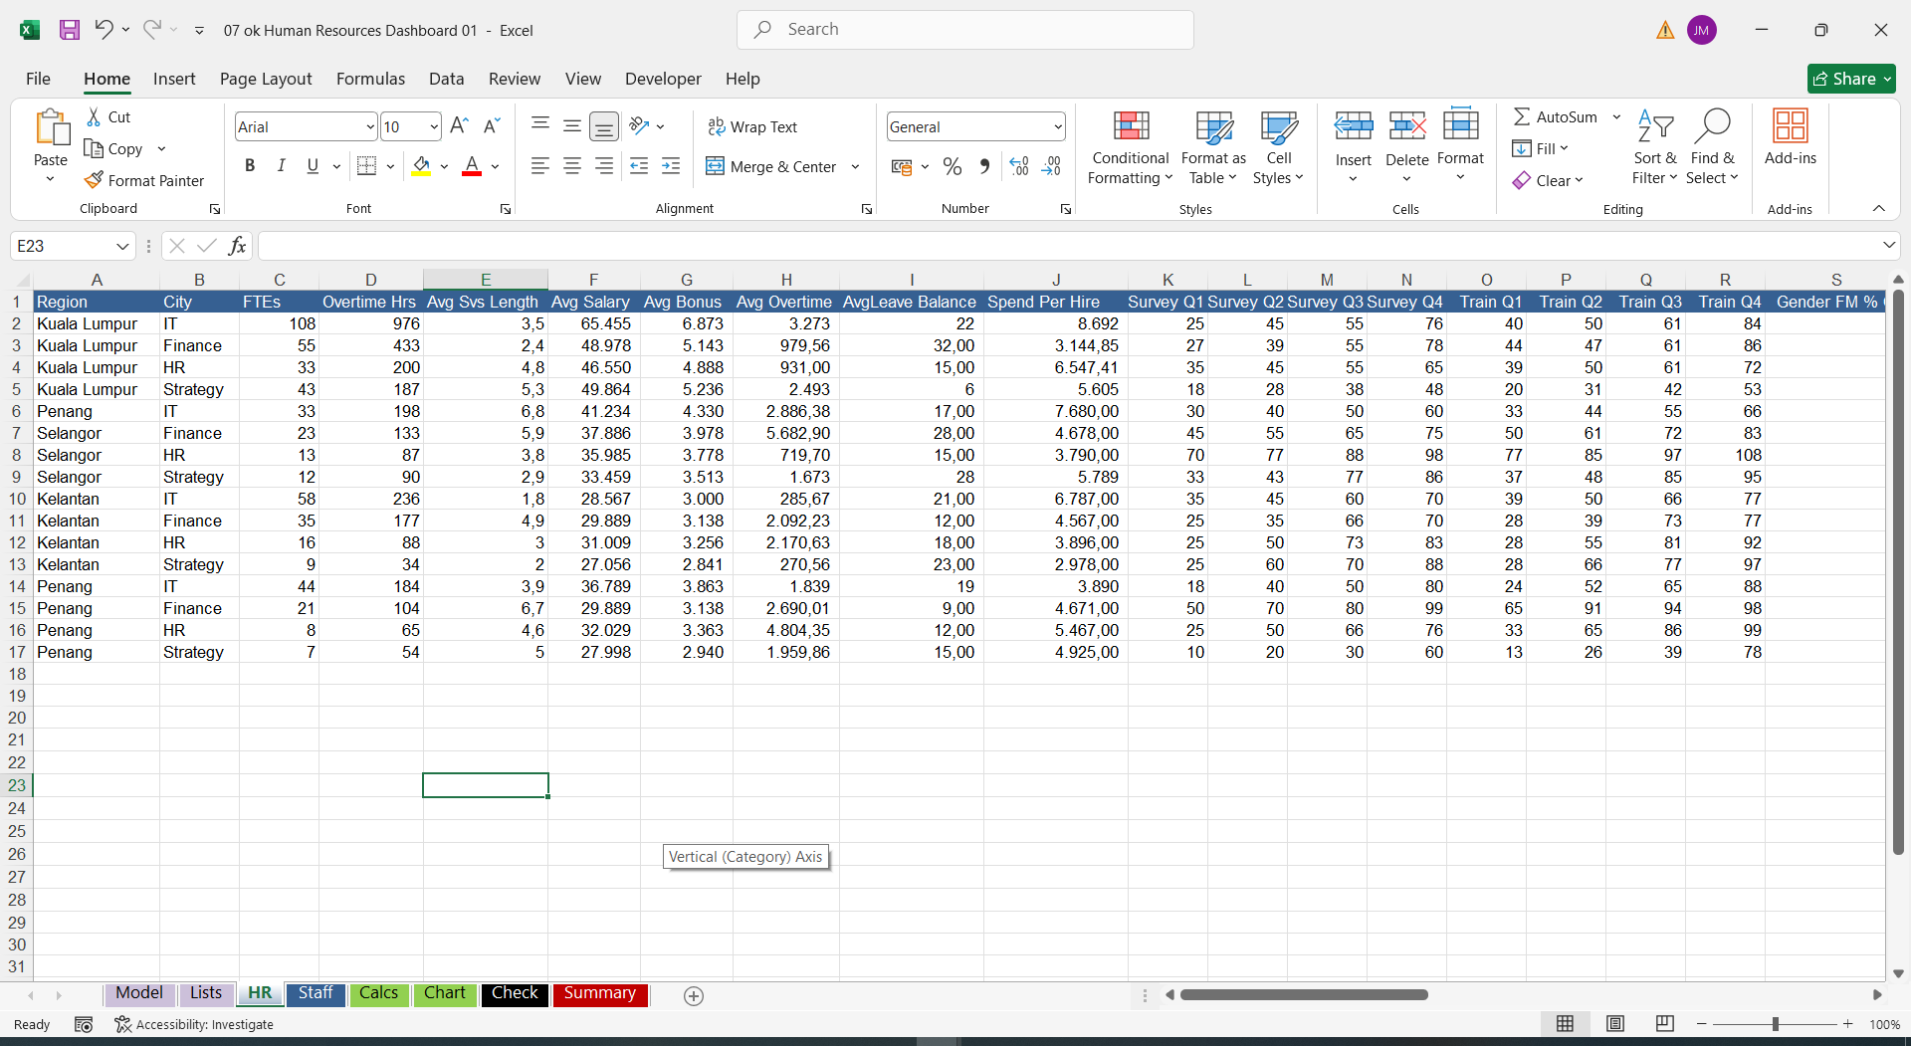Select the column E header
Screen dimensions: 1911x1046
486,280
